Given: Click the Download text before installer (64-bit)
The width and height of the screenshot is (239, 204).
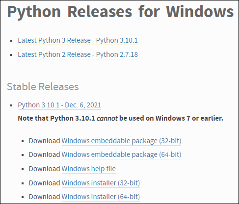Looking at the screenshot, I should coord(45,197).
